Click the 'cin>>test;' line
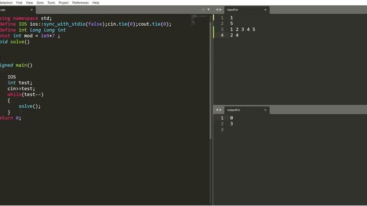This screenshot has height=206, width=367. 21,89
